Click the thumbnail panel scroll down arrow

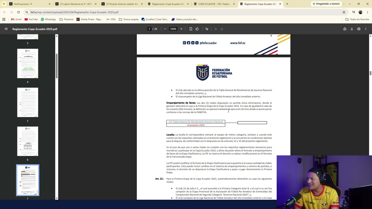pyautogui.click(x=57, y=198)
